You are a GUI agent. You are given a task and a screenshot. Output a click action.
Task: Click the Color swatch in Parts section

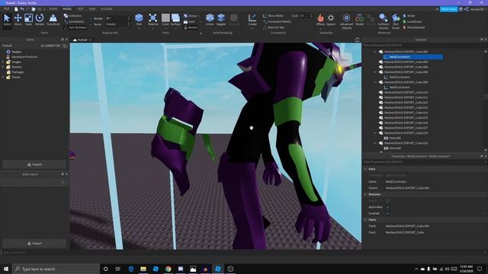click(165, 18)
